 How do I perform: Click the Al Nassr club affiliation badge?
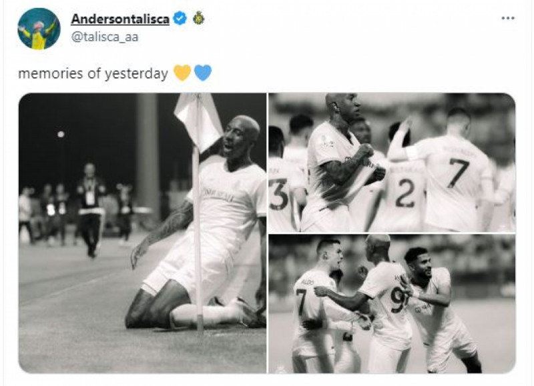[x=198, y=18]
